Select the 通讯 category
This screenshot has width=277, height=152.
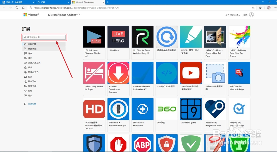44,58
